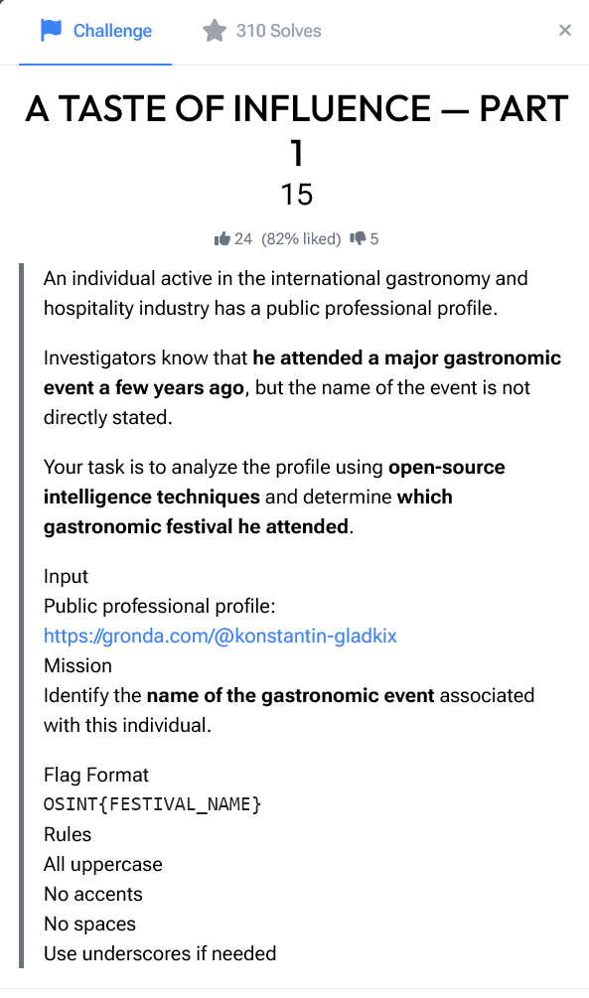Image resolution: width=589 pixels, height=998 pixels.
Task: Open the 310 Solves tab
Action: [x=261, y=31]
